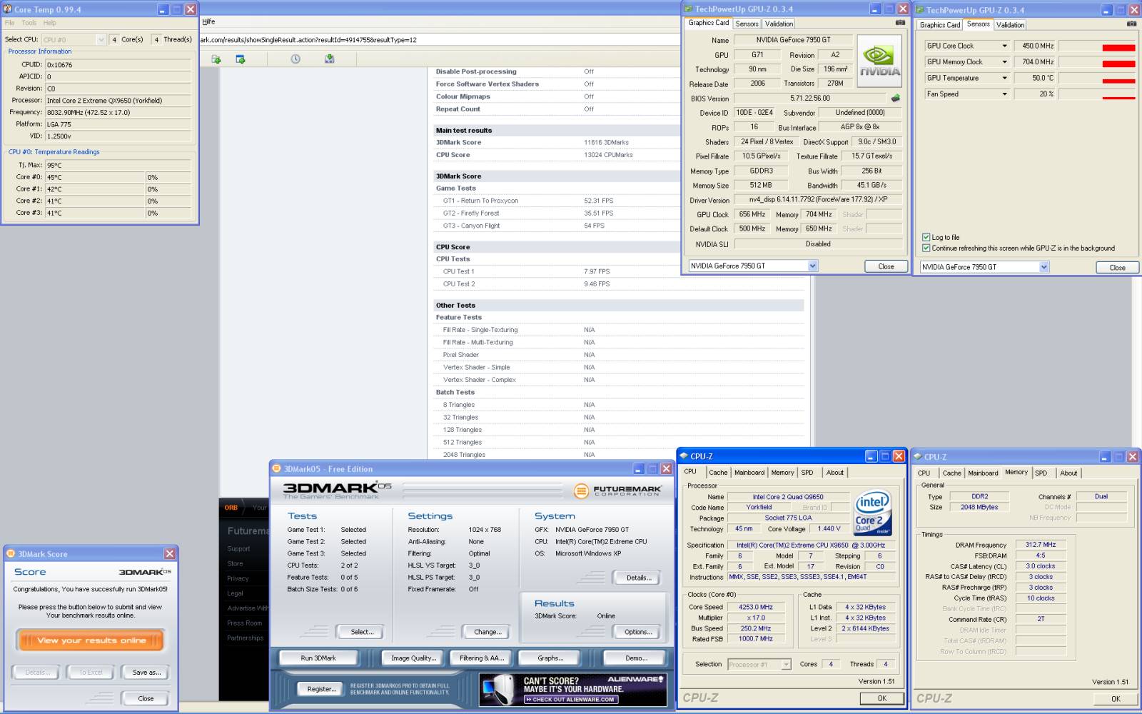Click camera screenshot icon in GPU-Z Sensors window
The image size is (1142, 714).
pos(1131,24)
